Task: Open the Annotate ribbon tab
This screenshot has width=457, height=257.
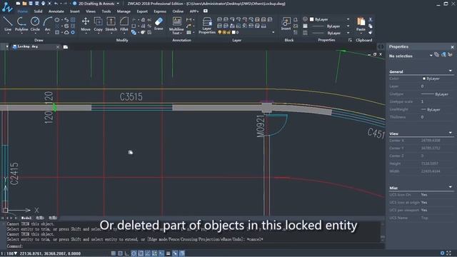Action: (x=56, y=11)
